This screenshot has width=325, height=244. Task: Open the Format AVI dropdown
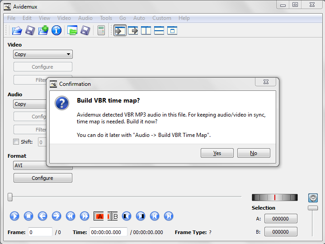(30, 165)
